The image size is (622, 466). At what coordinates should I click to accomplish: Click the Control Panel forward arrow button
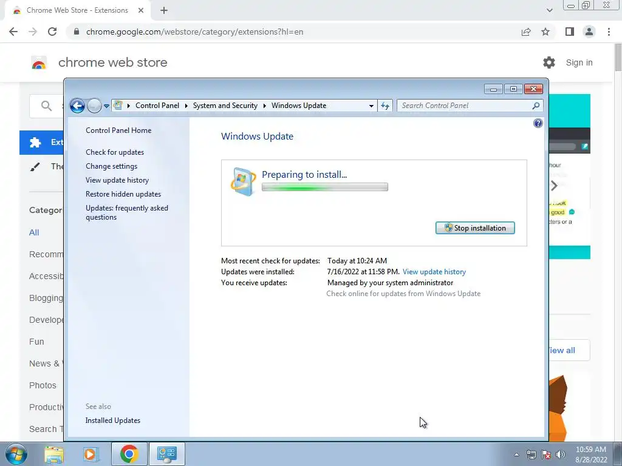[94, 106]
